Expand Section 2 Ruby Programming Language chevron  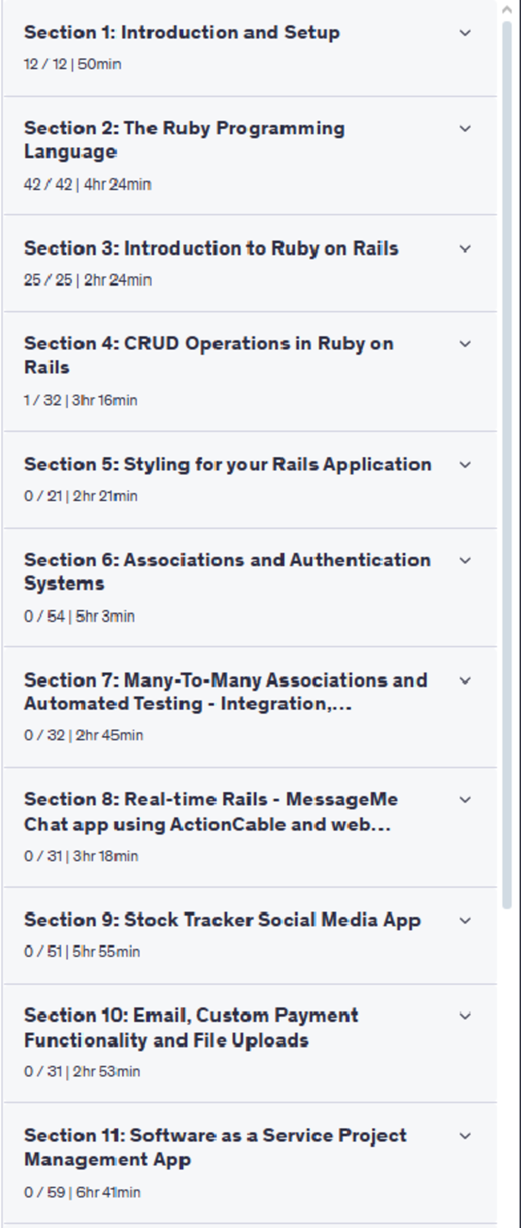(x=465, y=129)
